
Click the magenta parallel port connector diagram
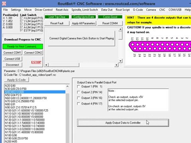(x=160, y=46)
